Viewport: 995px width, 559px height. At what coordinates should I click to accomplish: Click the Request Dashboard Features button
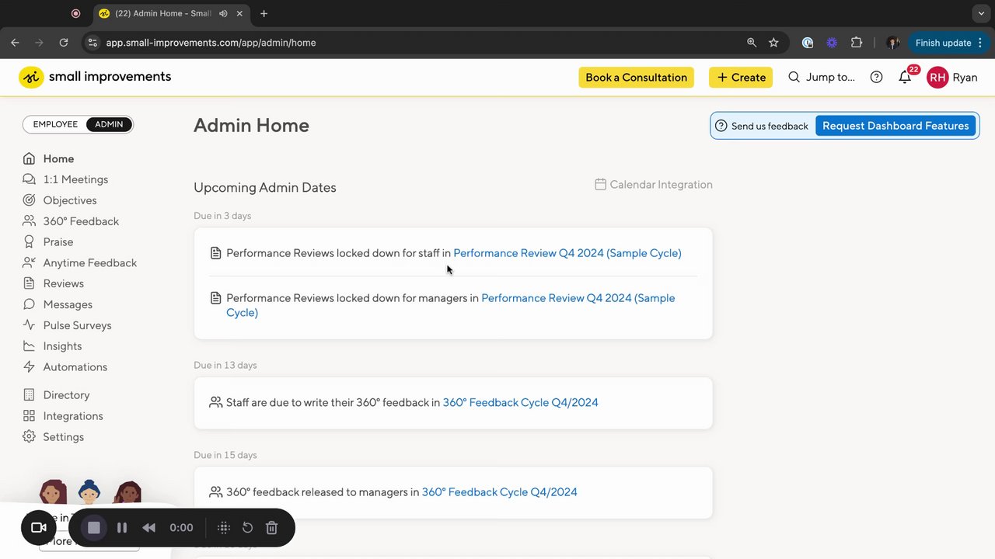click(895, 126)
